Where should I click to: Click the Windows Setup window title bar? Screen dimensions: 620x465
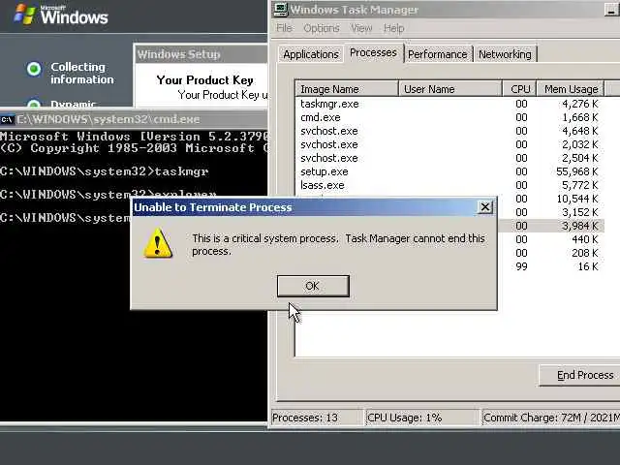(201, 54)
